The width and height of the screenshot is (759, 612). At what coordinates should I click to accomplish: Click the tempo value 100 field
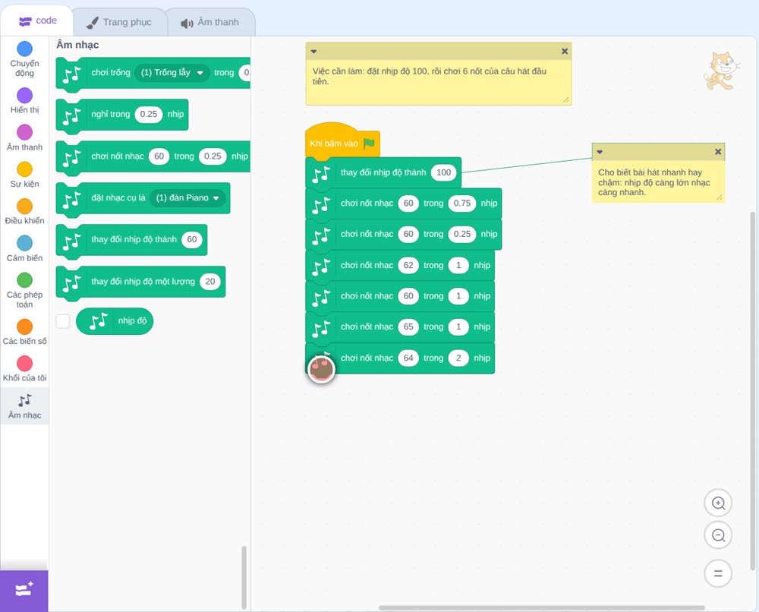[443, 172]
